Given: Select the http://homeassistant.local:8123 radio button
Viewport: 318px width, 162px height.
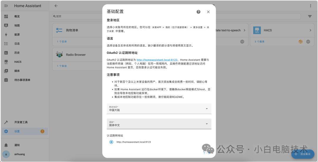Looking at the screenshot, I should (x=111, y=142).
